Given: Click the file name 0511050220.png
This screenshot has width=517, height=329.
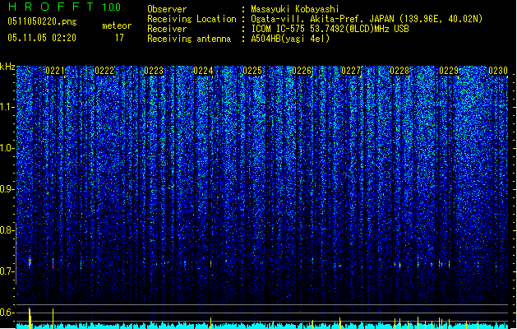Looking at the screenshot, I should (x=42, y=21).
